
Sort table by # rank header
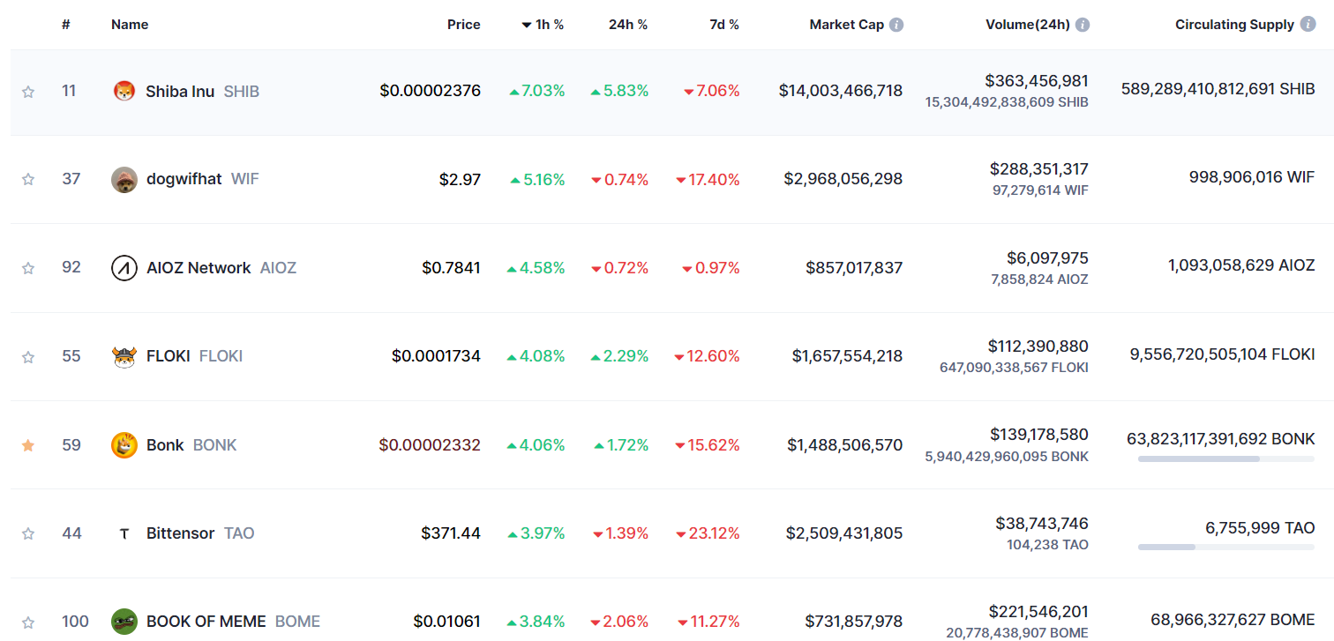click(x=66, y=25)
